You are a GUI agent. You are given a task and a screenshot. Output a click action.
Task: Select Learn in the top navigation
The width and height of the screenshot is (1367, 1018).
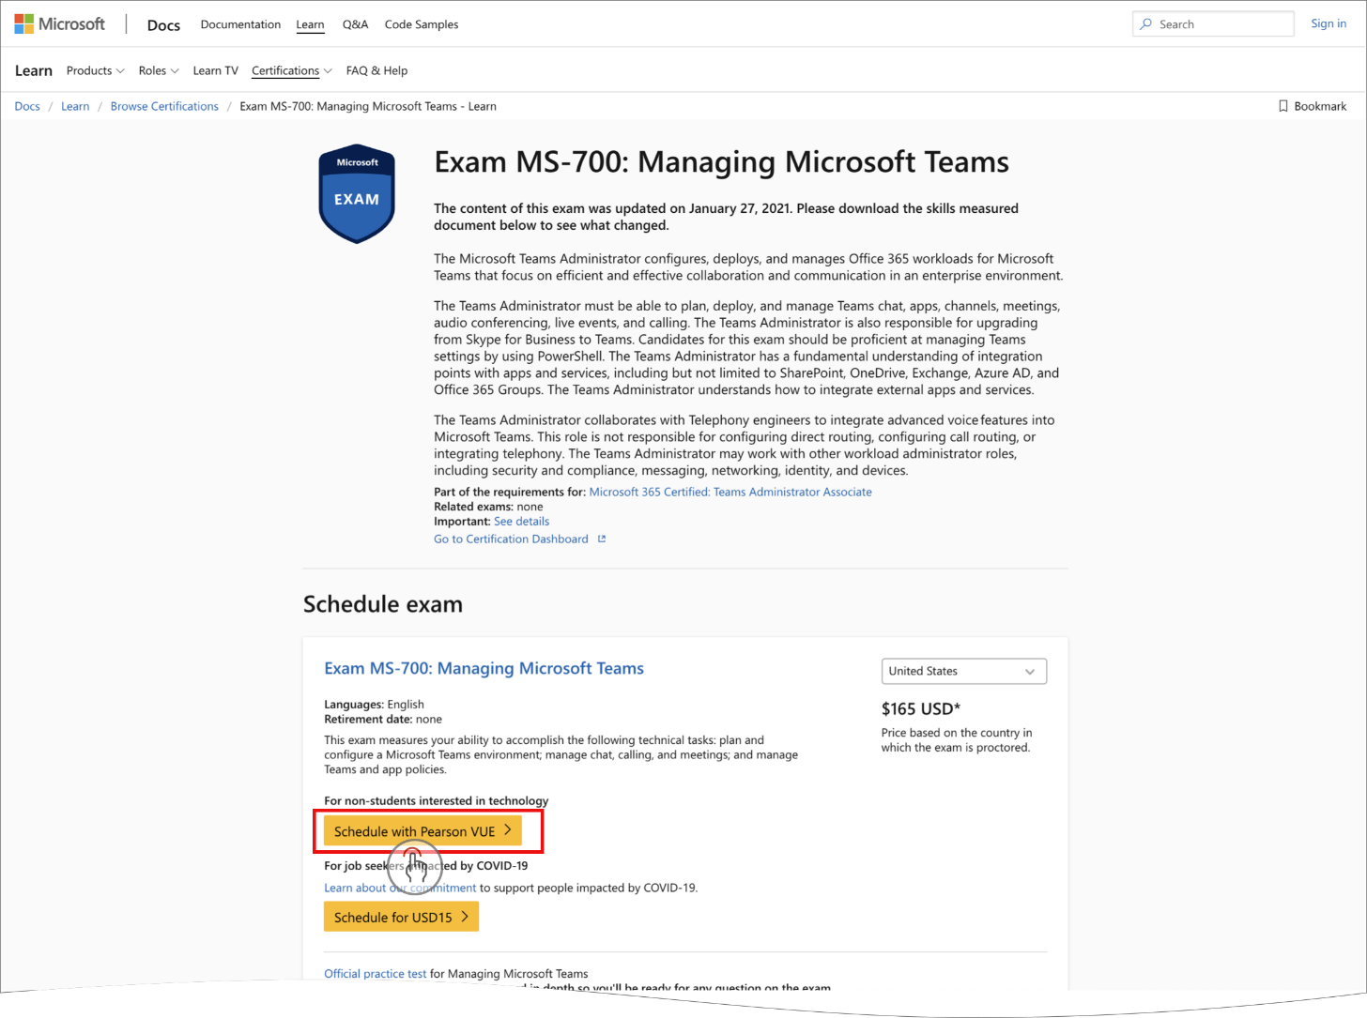(310, 24)
